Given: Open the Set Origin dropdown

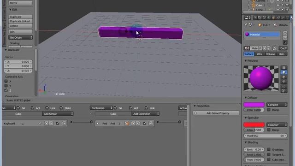Looking at the screenshot, I should pyautogui.click(x=20, y=37).
